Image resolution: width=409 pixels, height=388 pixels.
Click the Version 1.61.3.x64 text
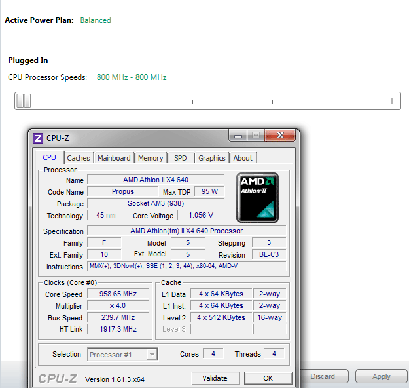point(115,379)
